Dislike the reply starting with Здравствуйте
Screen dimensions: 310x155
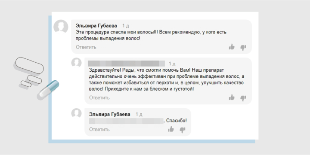pyautogui.click(x=243, y=98)
